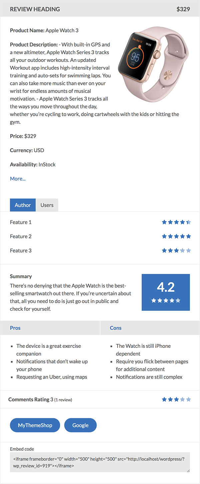Click the Google button

point(80,425)
